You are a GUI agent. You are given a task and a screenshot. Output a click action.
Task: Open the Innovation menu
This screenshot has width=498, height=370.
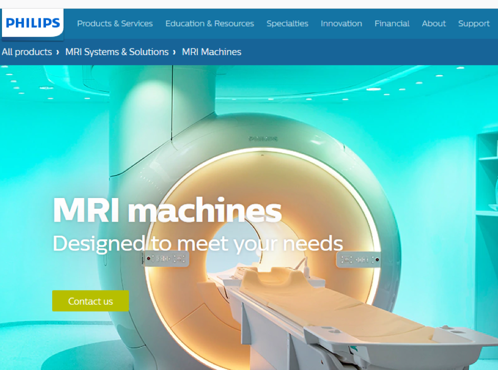341,23
